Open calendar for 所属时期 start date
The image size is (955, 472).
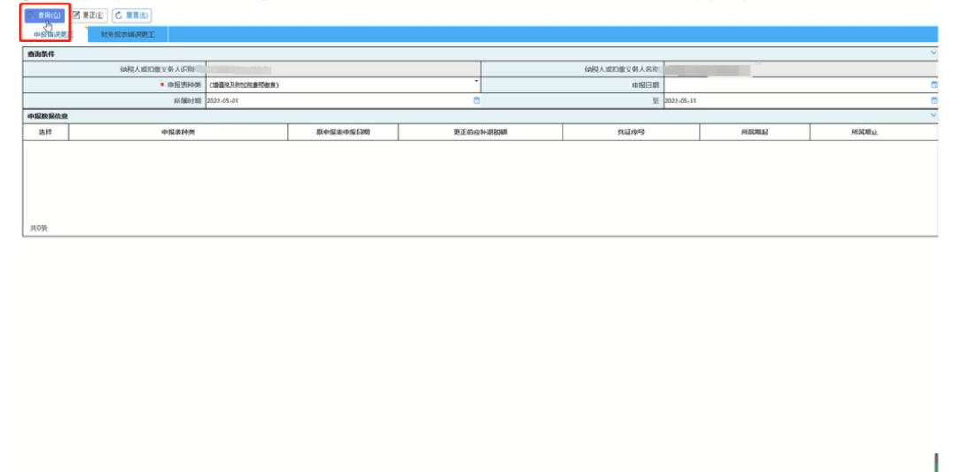pyautogui.click(x=477, y=101)
